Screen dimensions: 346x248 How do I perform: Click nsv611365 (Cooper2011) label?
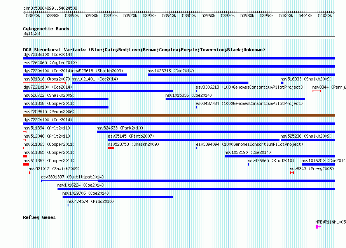point(49,152)
